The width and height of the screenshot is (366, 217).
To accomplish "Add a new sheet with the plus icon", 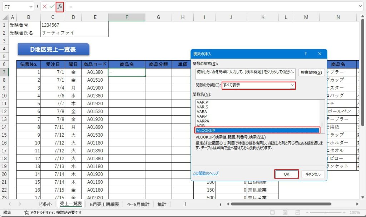I will [x=185, y=204].
